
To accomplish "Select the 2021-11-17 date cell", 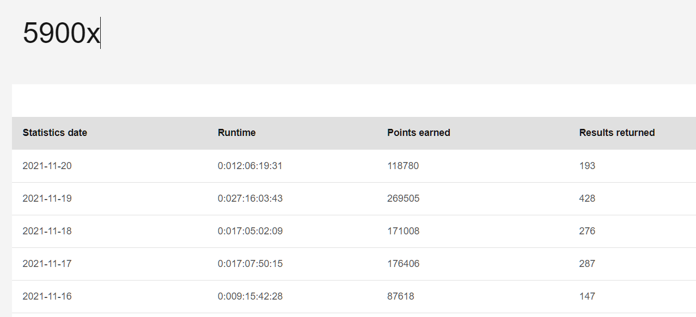I will (x=47, y=264).
